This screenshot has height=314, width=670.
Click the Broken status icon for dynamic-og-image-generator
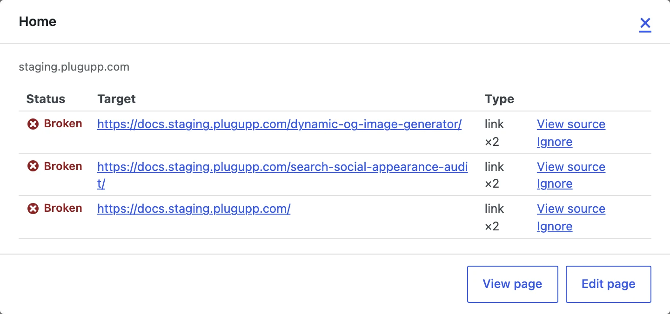coord(33,124)
